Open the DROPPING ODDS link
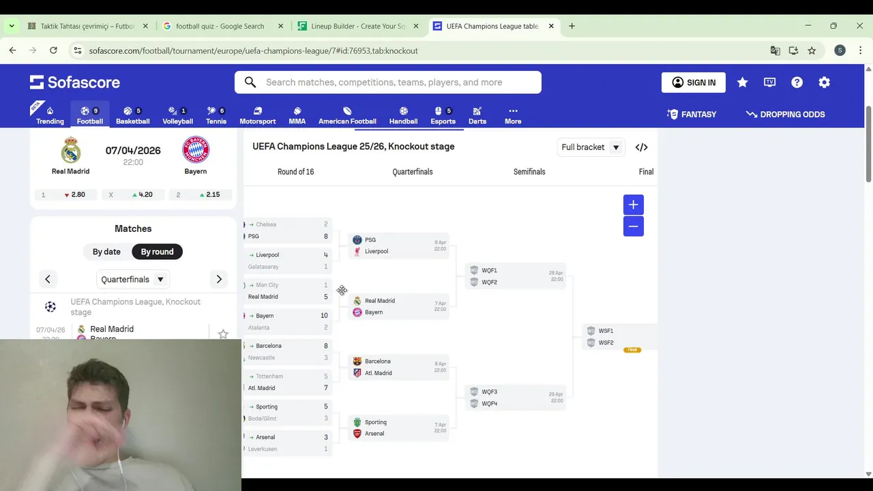The image size is (873, 491). [x=786, y=115]
